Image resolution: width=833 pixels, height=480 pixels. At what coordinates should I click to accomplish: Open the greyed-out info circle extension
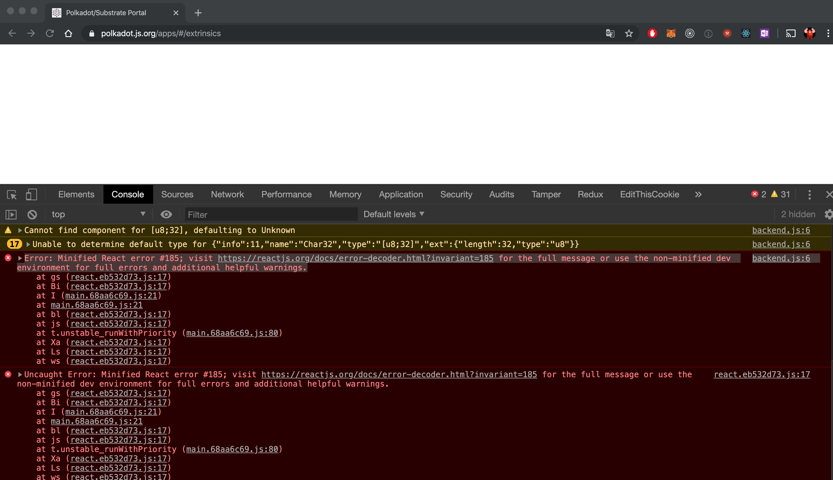(x=708, y=34)
